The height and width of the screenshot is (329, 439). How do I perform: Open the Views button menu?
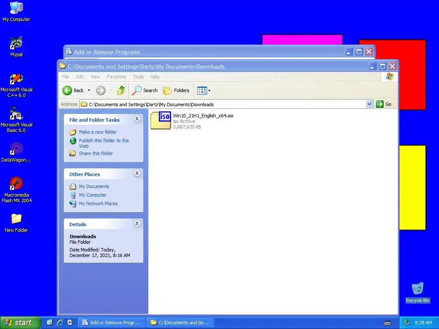click(204, 90)
